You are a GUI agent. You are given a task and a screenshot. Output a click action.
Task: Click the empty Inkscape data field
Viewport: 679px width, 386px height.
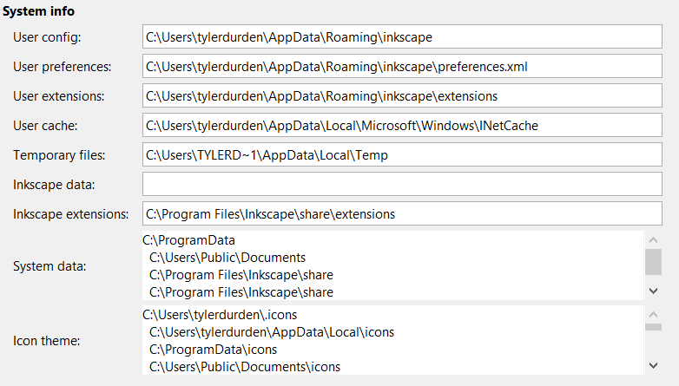click(401, 185)
